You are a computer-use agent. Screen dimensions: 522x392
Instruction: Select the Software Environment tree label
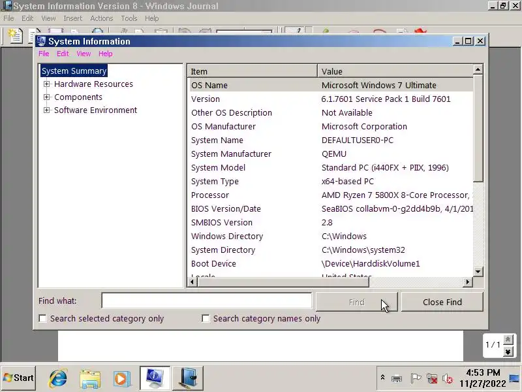coord(95,110)
